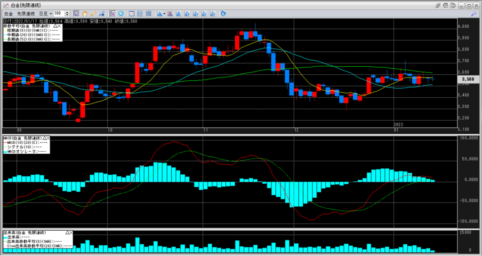Expand the chart indicator dropdown arrow
Screen dimensions: 482x256
[x=164, y=14]
